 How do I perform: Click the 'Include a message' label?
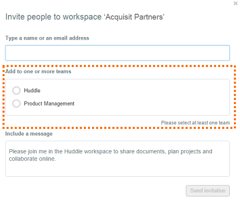pos(29,133)
